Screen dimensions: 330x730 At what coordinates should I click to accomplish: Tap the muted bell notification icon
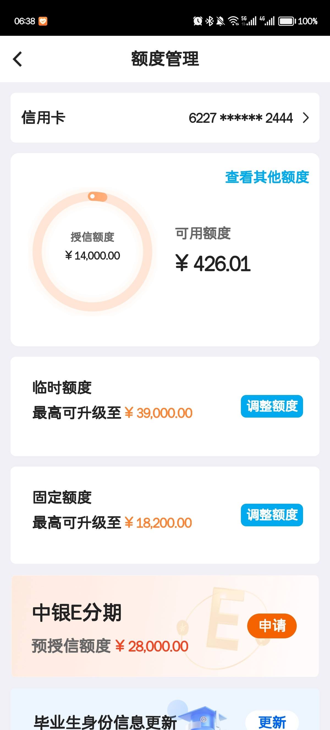tap(220, 21)
